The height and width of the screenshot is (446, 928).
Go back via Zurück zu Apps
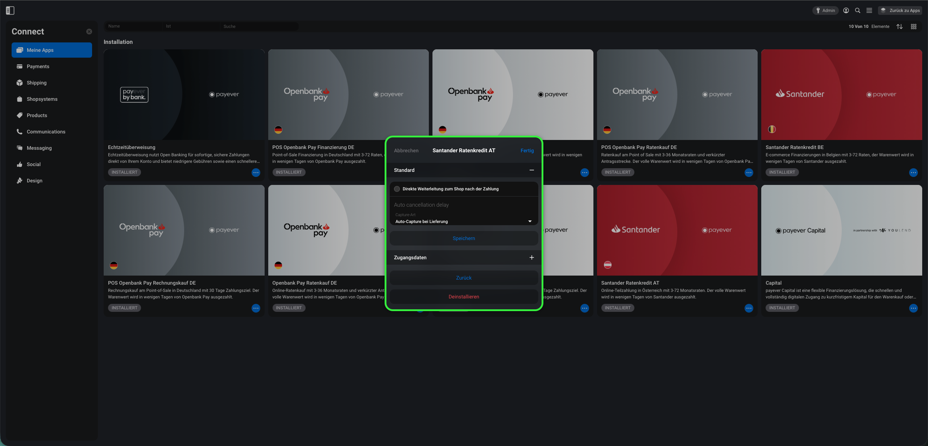tap(900, 11)
